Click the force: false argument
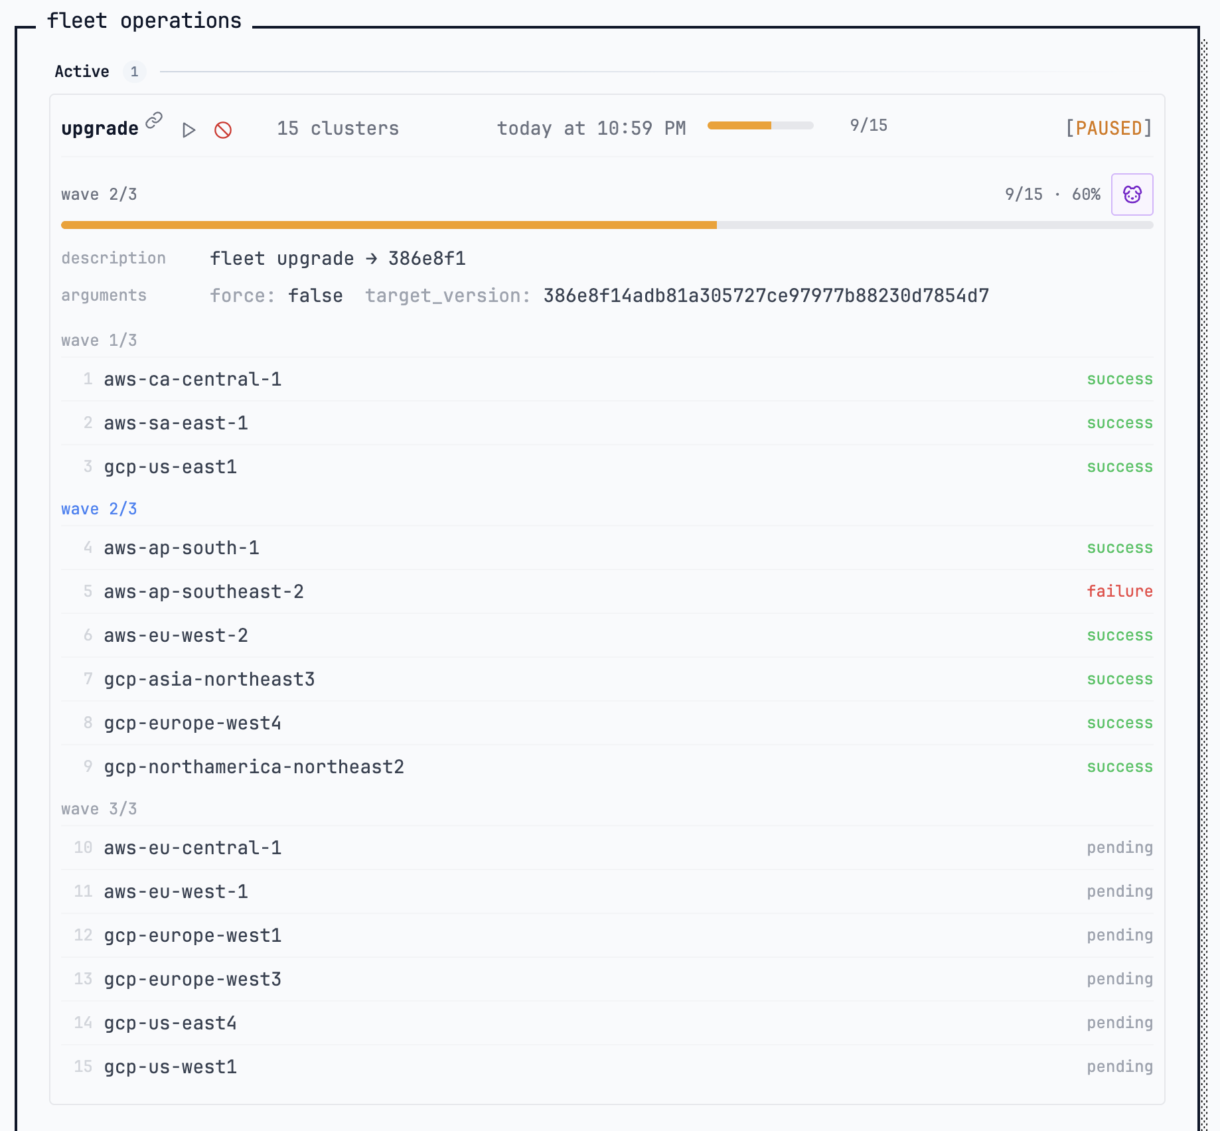1220x1131 pixels. pos(277,295)
